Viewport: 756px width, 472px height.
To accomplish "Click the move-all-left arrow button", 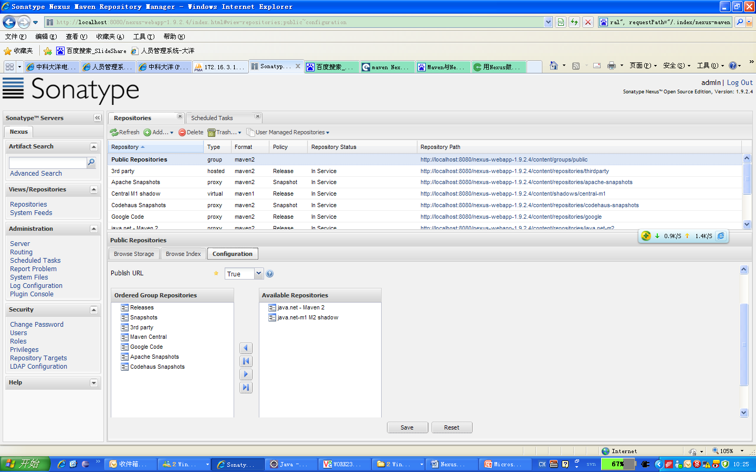I will (x=246, y=361).
